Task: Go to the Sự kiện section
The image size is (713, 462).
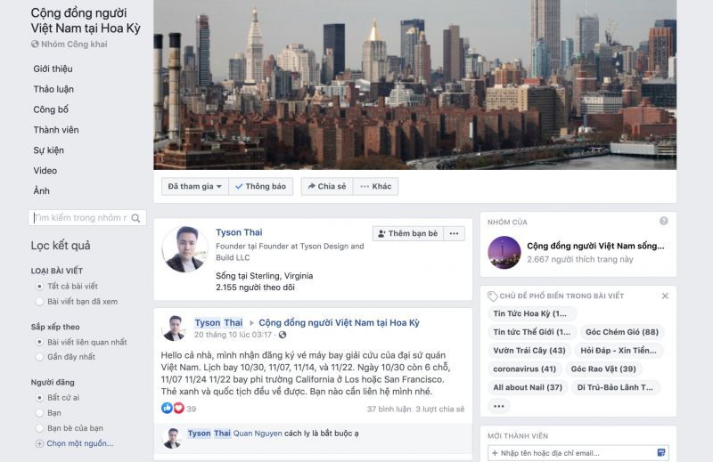Action: pyautogui.click(x=49, y=150)
